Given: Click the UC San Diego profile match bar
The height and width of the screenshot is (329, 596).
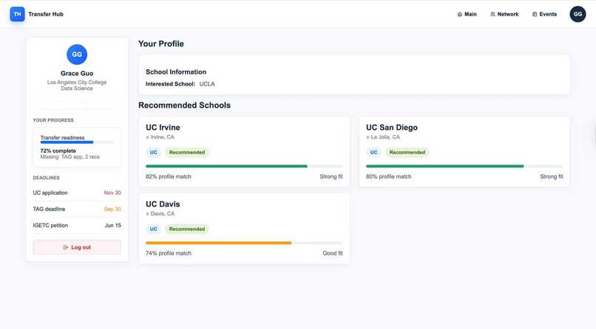Looking at the screenshot, I should point(464,166).
